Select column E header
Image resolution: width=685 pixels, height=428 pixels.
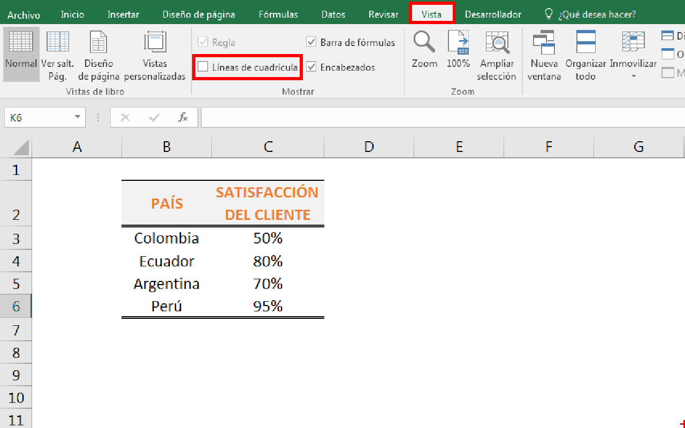click(x=459, y=147)
